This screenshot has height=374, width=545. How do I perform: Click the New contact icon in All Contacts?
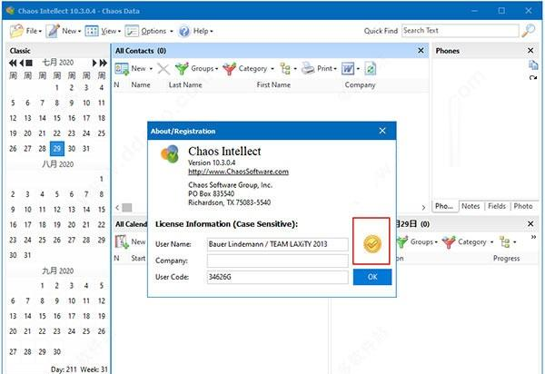click(122, 69)
